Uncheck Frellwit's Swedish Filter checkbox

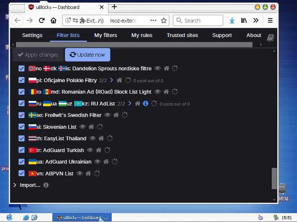coord(22,115)
